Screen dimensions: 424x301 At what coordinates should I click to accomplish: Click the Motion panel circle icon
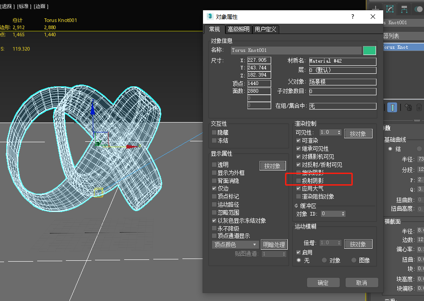[419, 8]
